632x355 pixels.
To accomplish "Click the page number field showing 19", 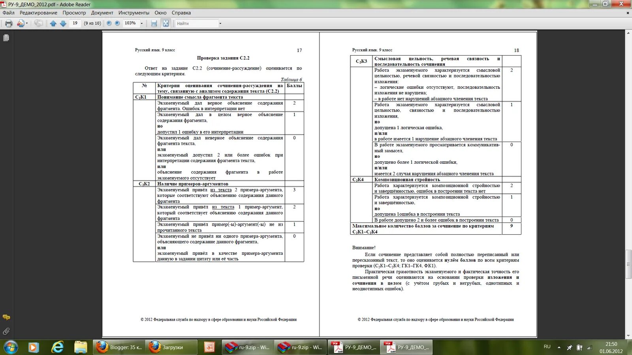I will pos(75,23).
